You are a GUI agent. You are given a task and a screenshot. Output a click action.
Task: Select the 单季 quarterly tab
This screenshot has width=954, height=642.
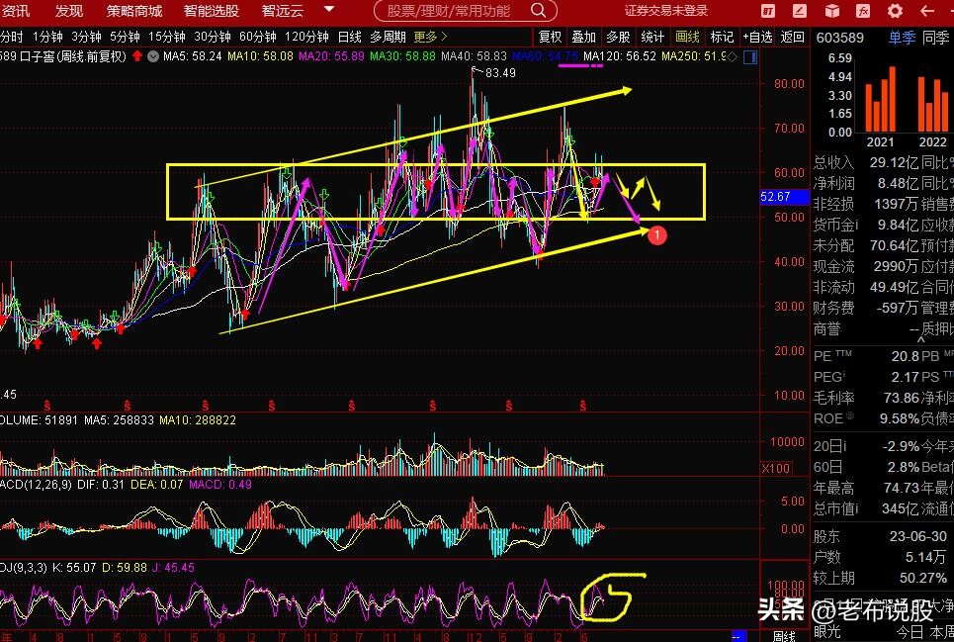[x=902, y=38]
